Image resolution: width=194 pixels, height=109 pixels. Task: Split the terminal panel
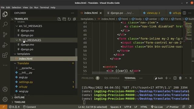click(175, 78)
